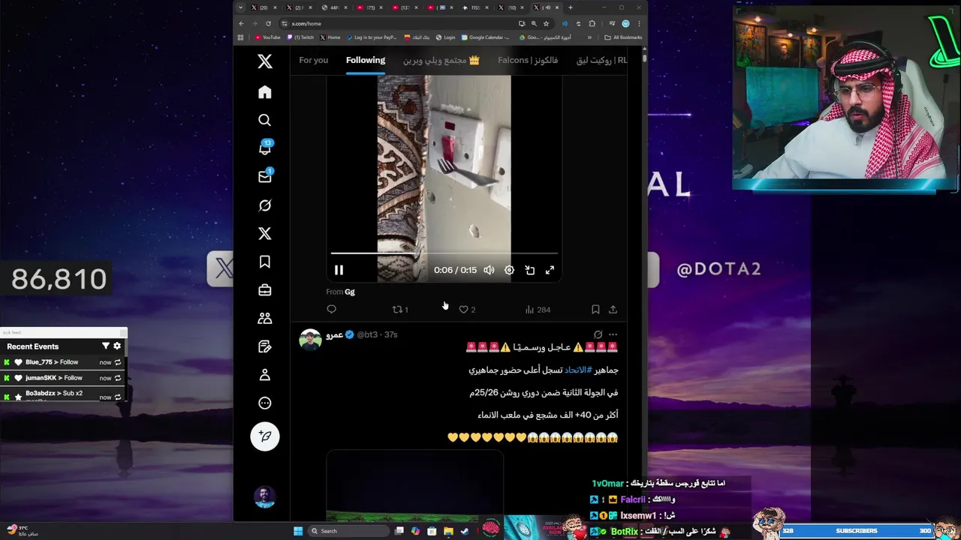This screenshot has width=961, height=540.
Task: Open Grok from the X sidebar
Action: (x=265, y=205)
